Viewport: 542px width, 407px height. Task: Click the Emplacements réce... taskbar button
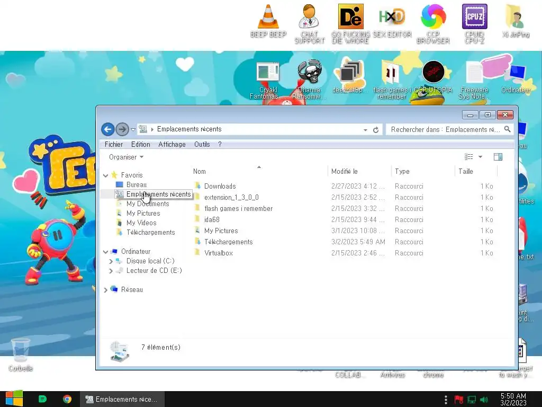122,399
